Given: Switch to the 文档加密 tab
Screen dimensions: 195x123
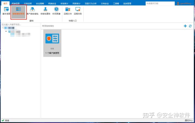Looking at the screenshot, I should pyautogui.click(x=28, y=4).
